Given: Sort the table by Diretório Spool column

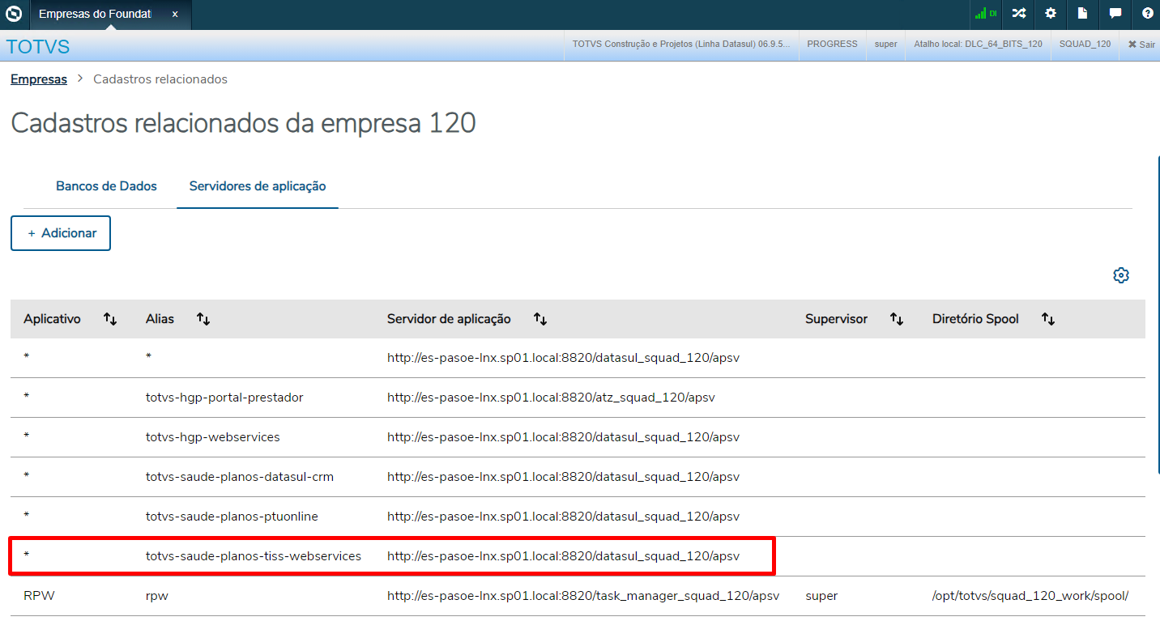Looking at the screenshot, I should point(1048,319).
